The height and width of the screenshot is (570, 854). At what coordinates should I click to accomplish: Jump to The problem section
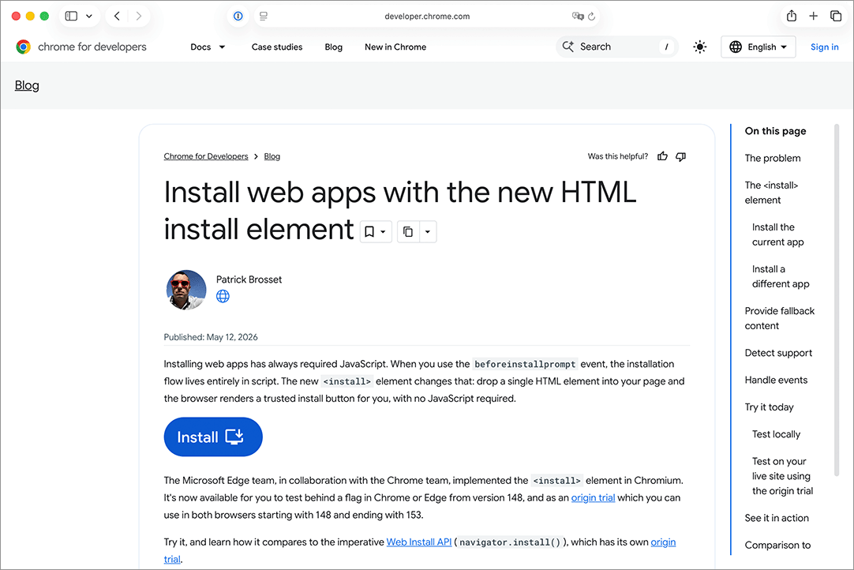tap(772, 158)
